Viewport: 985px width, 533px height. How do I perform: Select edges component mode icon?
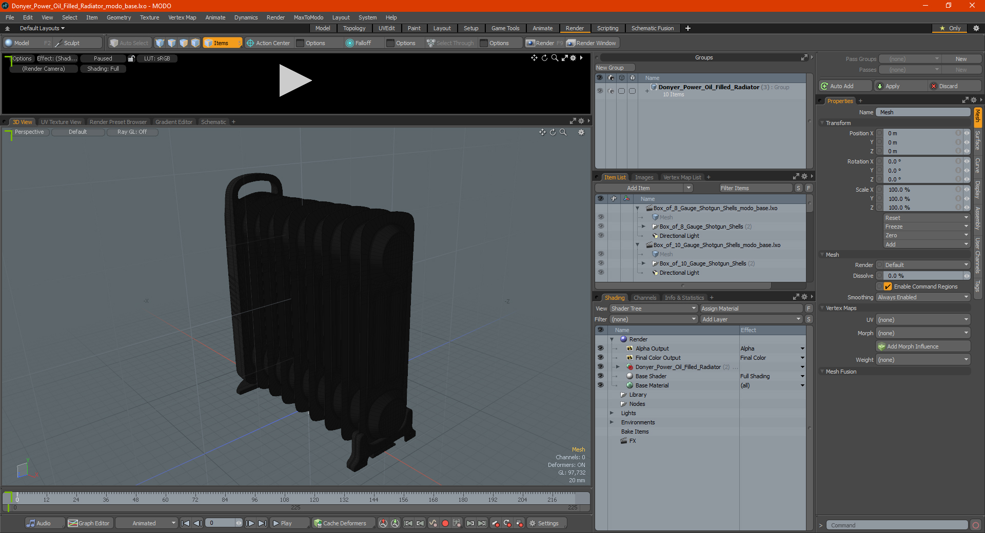[172, 43]
